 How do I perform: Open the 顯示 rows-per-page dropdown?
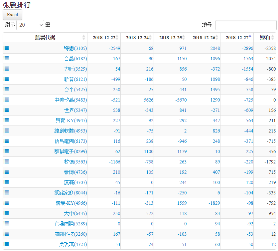(30, 25)
